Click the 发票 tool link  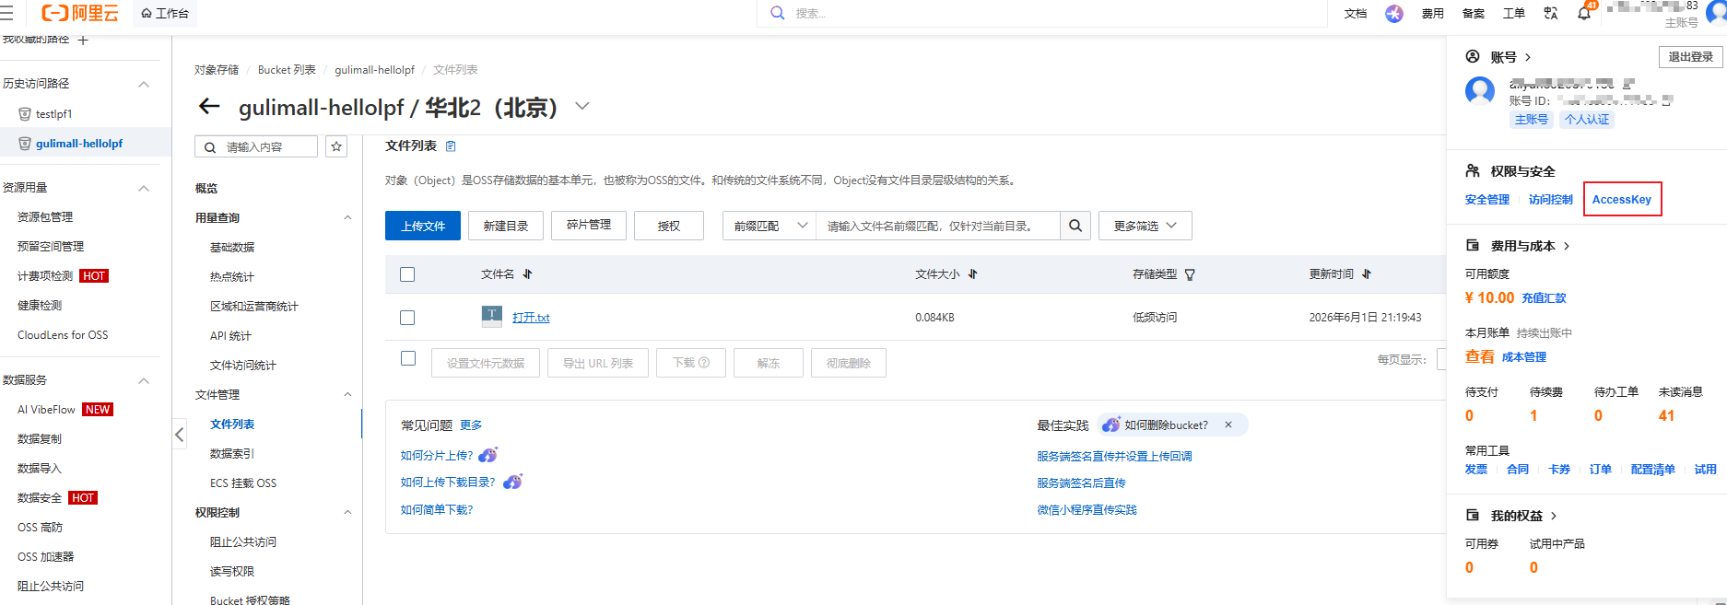[x=1476, y=470]
